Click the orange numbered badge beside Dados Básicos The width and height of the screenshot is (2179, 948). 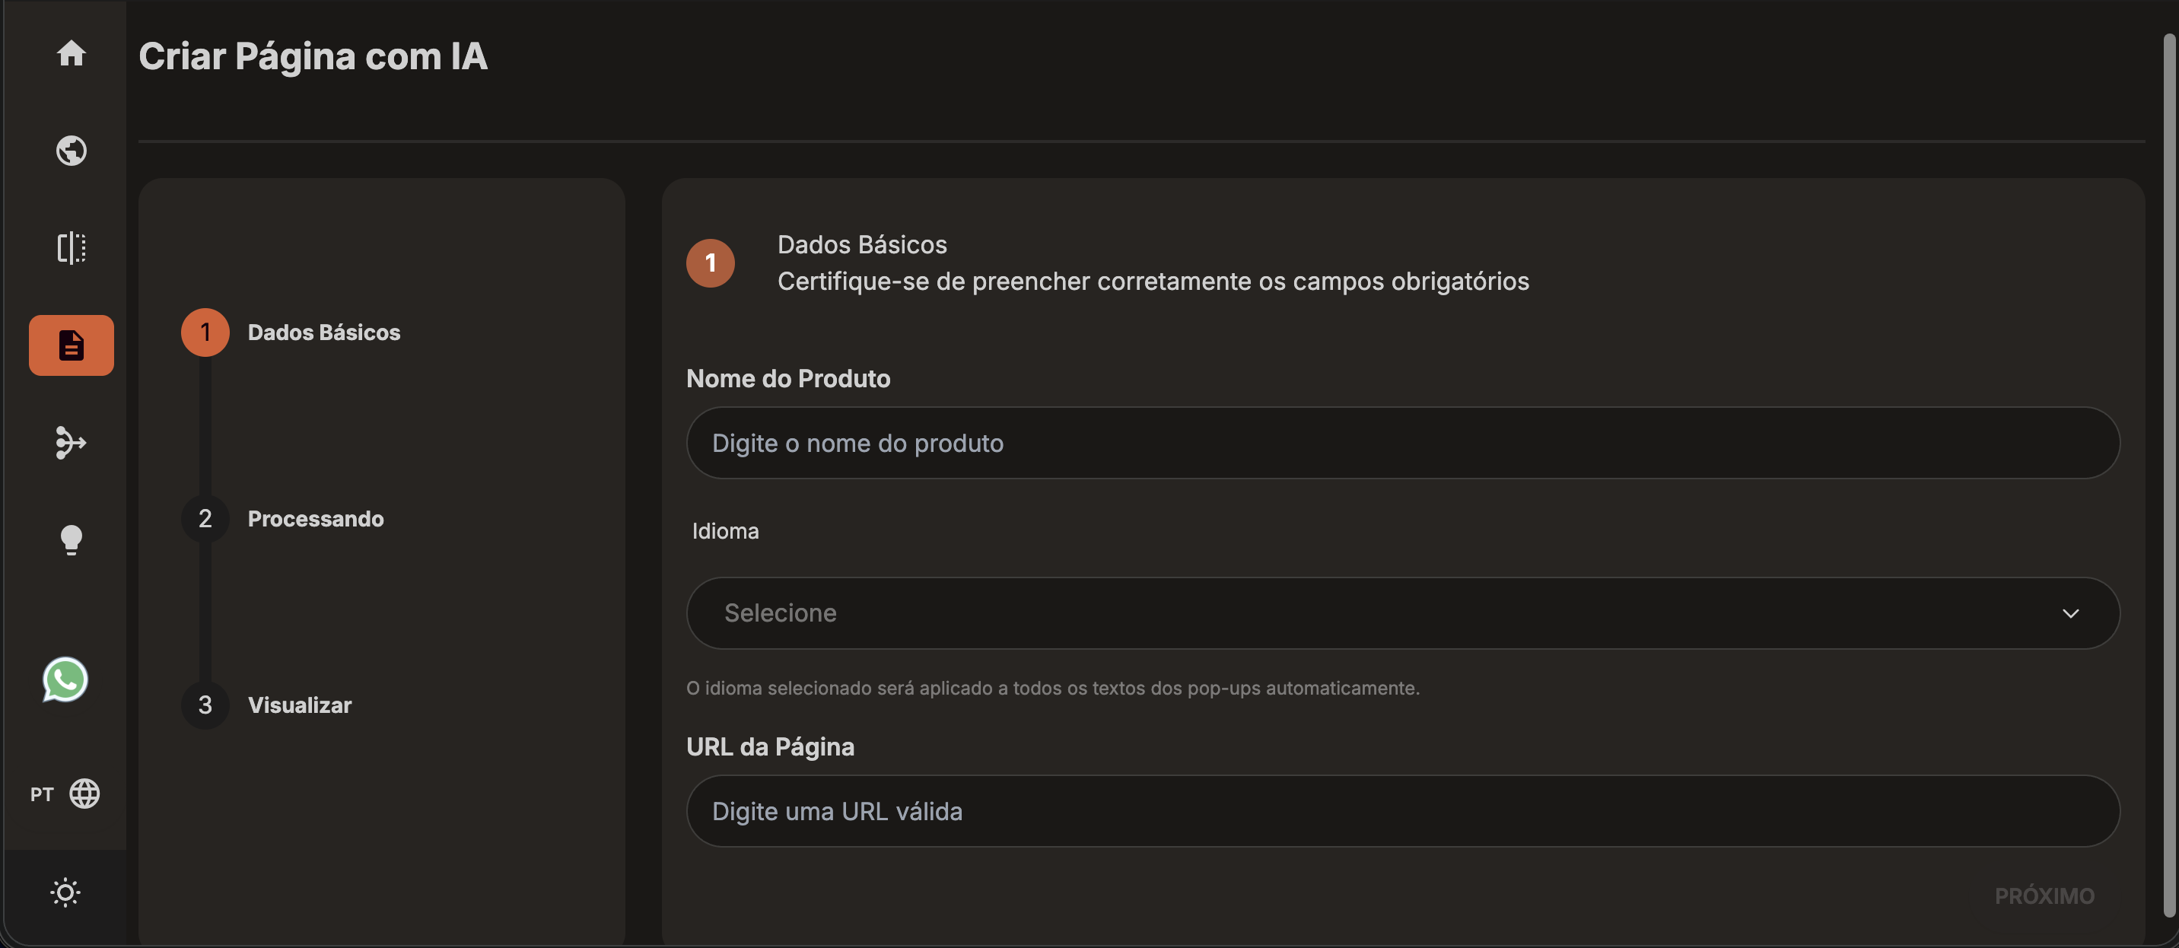[x=710, y=263]
